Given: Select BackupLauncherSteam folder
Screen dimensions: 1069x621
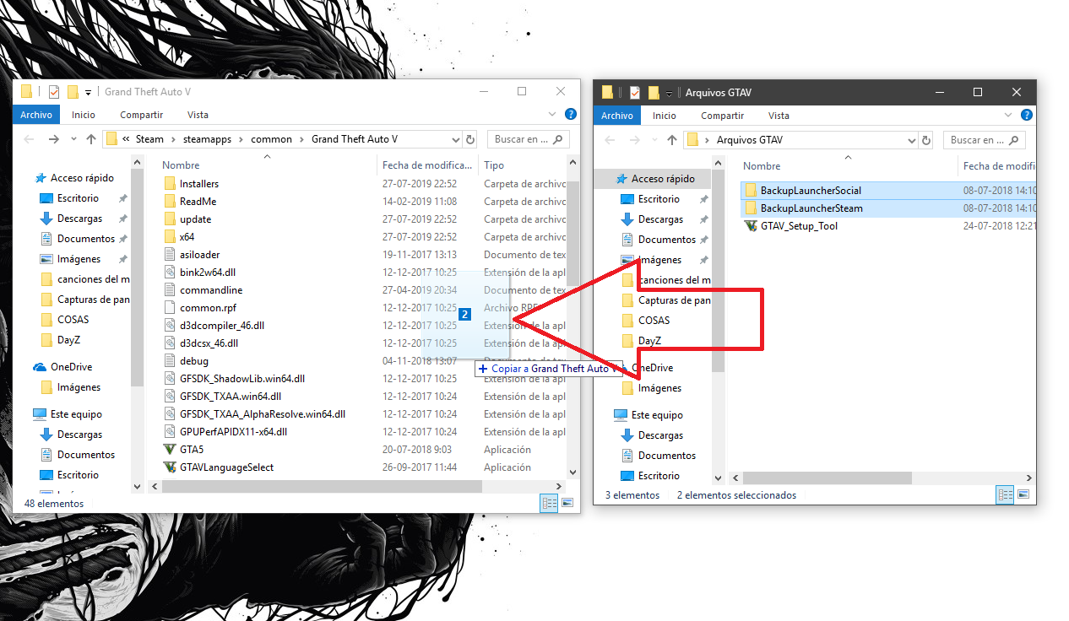Looking at the screenshot, I should pyautogui.click(x=811, y=208).
